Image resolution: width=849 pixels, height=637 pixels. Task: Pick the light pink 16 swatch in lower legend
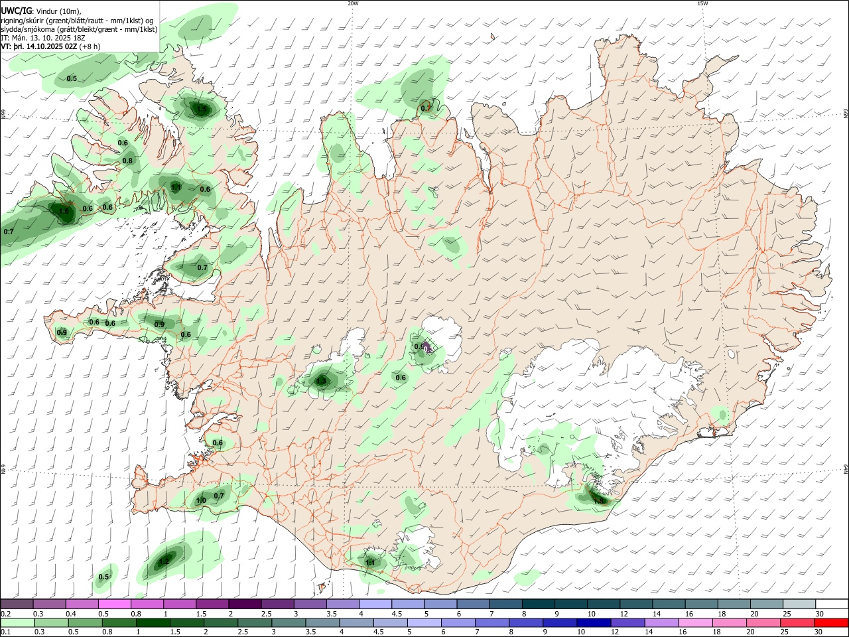point(695,622)
